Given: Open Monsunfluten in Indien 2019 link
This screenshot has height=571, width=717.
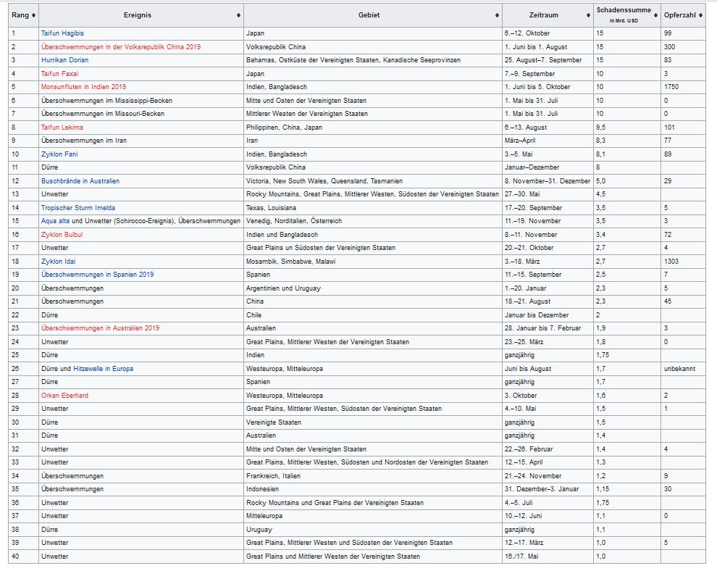Looking at the screenshot, I should click(x=83, y=87).
